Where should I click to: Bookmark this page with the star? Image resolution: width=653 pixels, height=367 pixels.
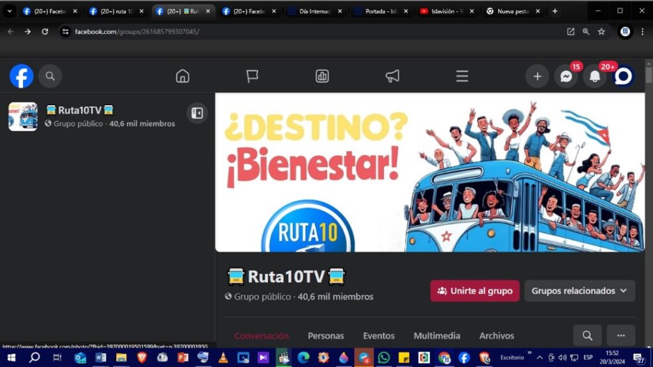(601, 32)
